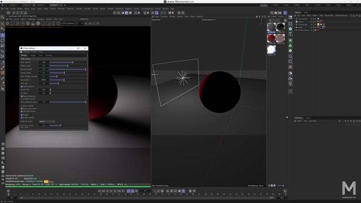Click the Restart Render refresh icon in Live Viewer
The image size is (361, 203).
click(x=12, y=23)
